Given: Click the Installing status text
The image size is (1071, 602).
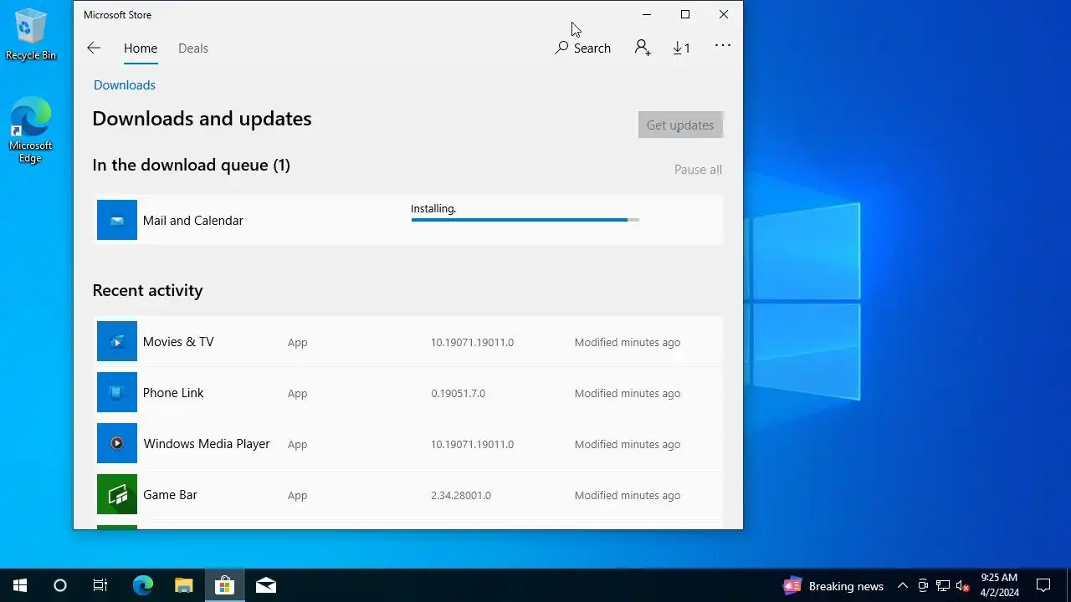Looking at the screenshot, I should point(433,209).
